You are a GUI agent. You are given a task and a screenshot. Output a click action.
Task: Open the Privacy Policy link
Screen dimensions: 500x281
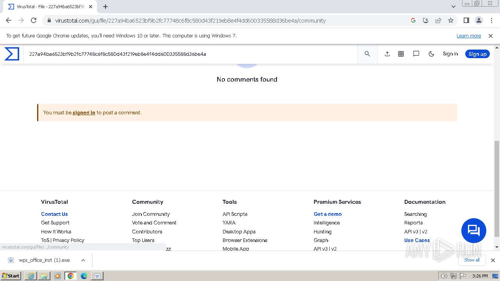(x=68, y=240)
